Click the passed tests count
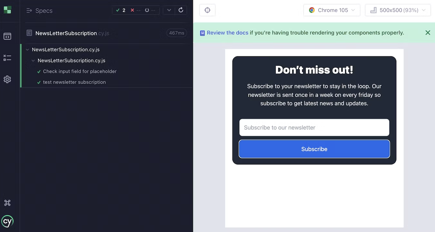This screenshot has height=232, width=435. (x=121, y=10)
